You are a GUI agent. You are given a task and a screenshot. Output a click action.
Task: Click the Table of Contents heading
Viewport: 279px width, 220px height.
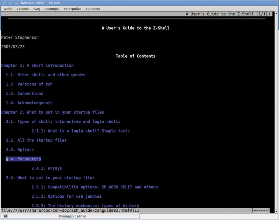coord(136,56)
